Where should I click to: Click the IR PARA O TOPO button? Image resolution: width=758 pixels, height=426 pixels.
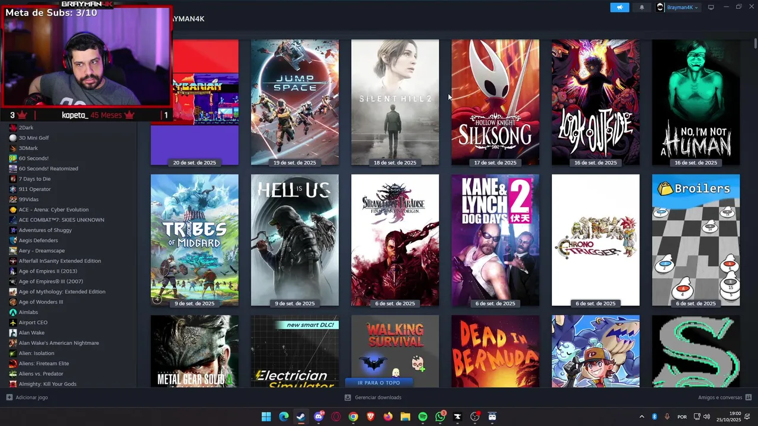379,383
